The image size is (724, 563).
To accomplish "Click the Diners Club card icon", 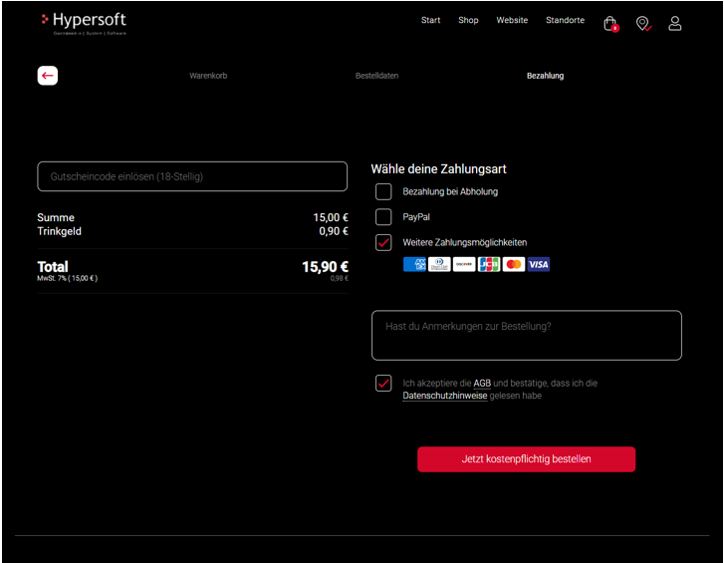I will click(439, 264).
